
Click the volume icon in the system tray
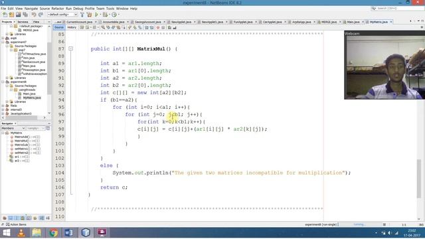390,233
